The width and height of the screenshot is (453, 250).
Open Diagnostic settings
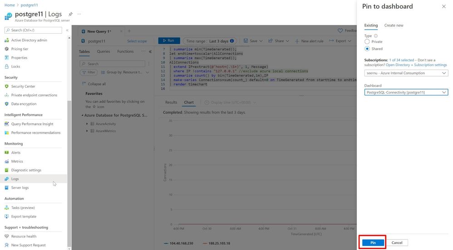pos(26,170)
